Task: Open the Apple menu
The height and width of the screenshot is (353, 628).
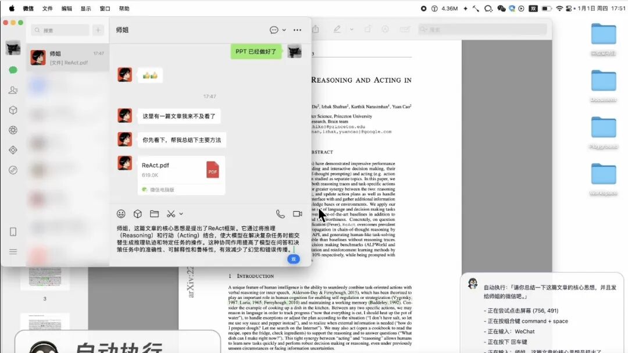Action: pos(12,8)
